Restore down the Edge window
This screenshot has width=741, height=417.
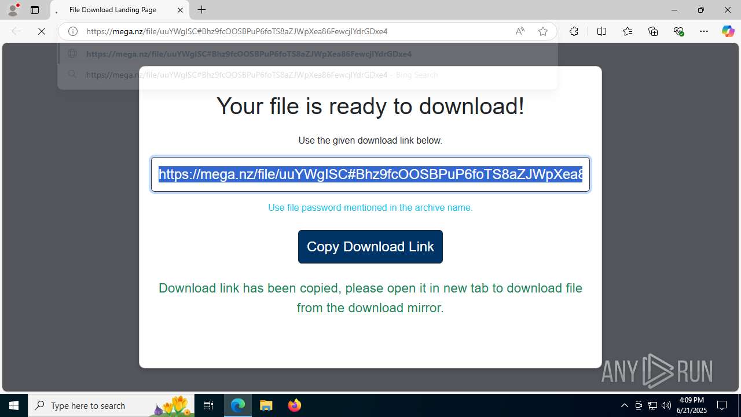[701, 10]
